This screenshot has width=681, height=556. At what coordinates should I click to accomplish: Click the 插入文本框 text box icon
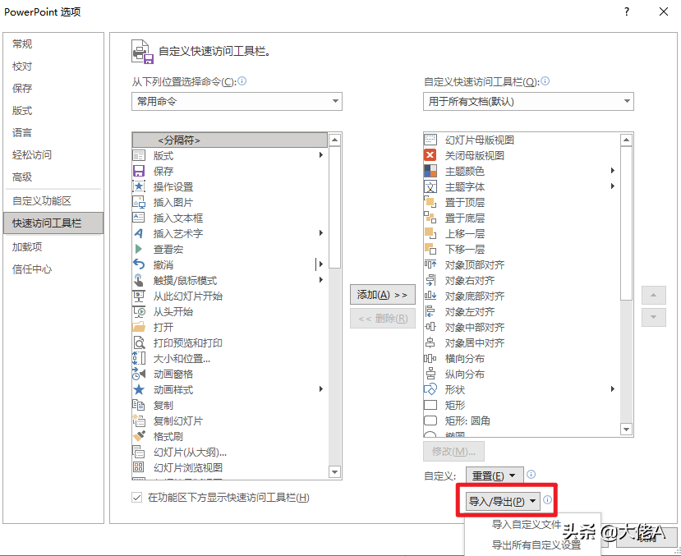pyautogui.click(x=139, y=218)
